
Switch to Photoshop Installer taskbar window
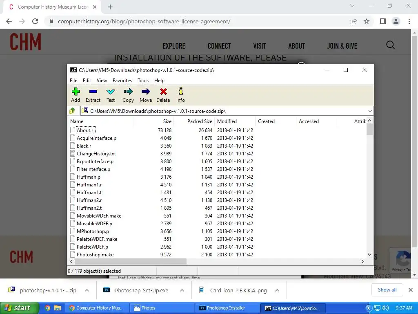(x=228, y=308)
